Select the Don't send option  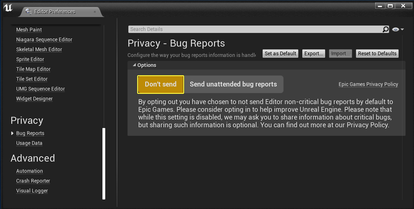[x=160, y=84]
